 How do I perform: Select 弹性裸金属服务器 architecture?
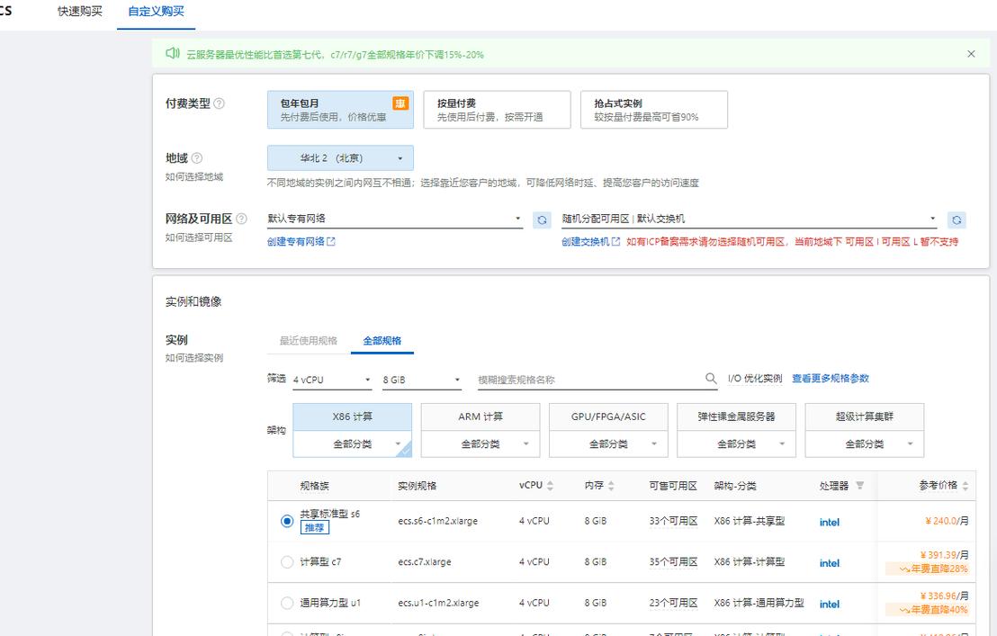click(736, 417)
